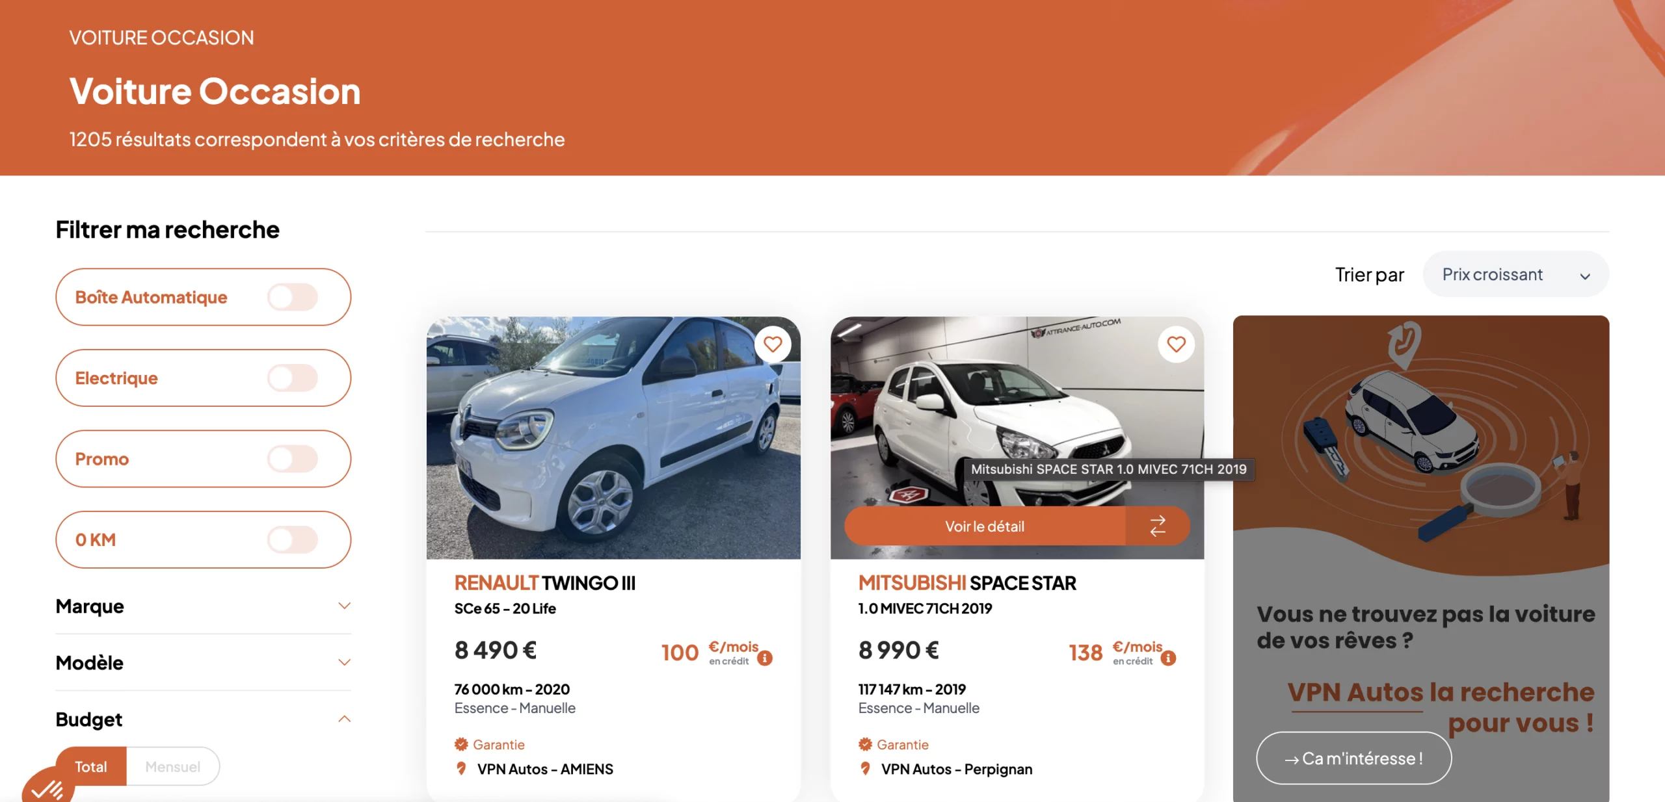Expand the Marque filter section
Viewport: 1665px width, 802px height.
click(203, 606)
